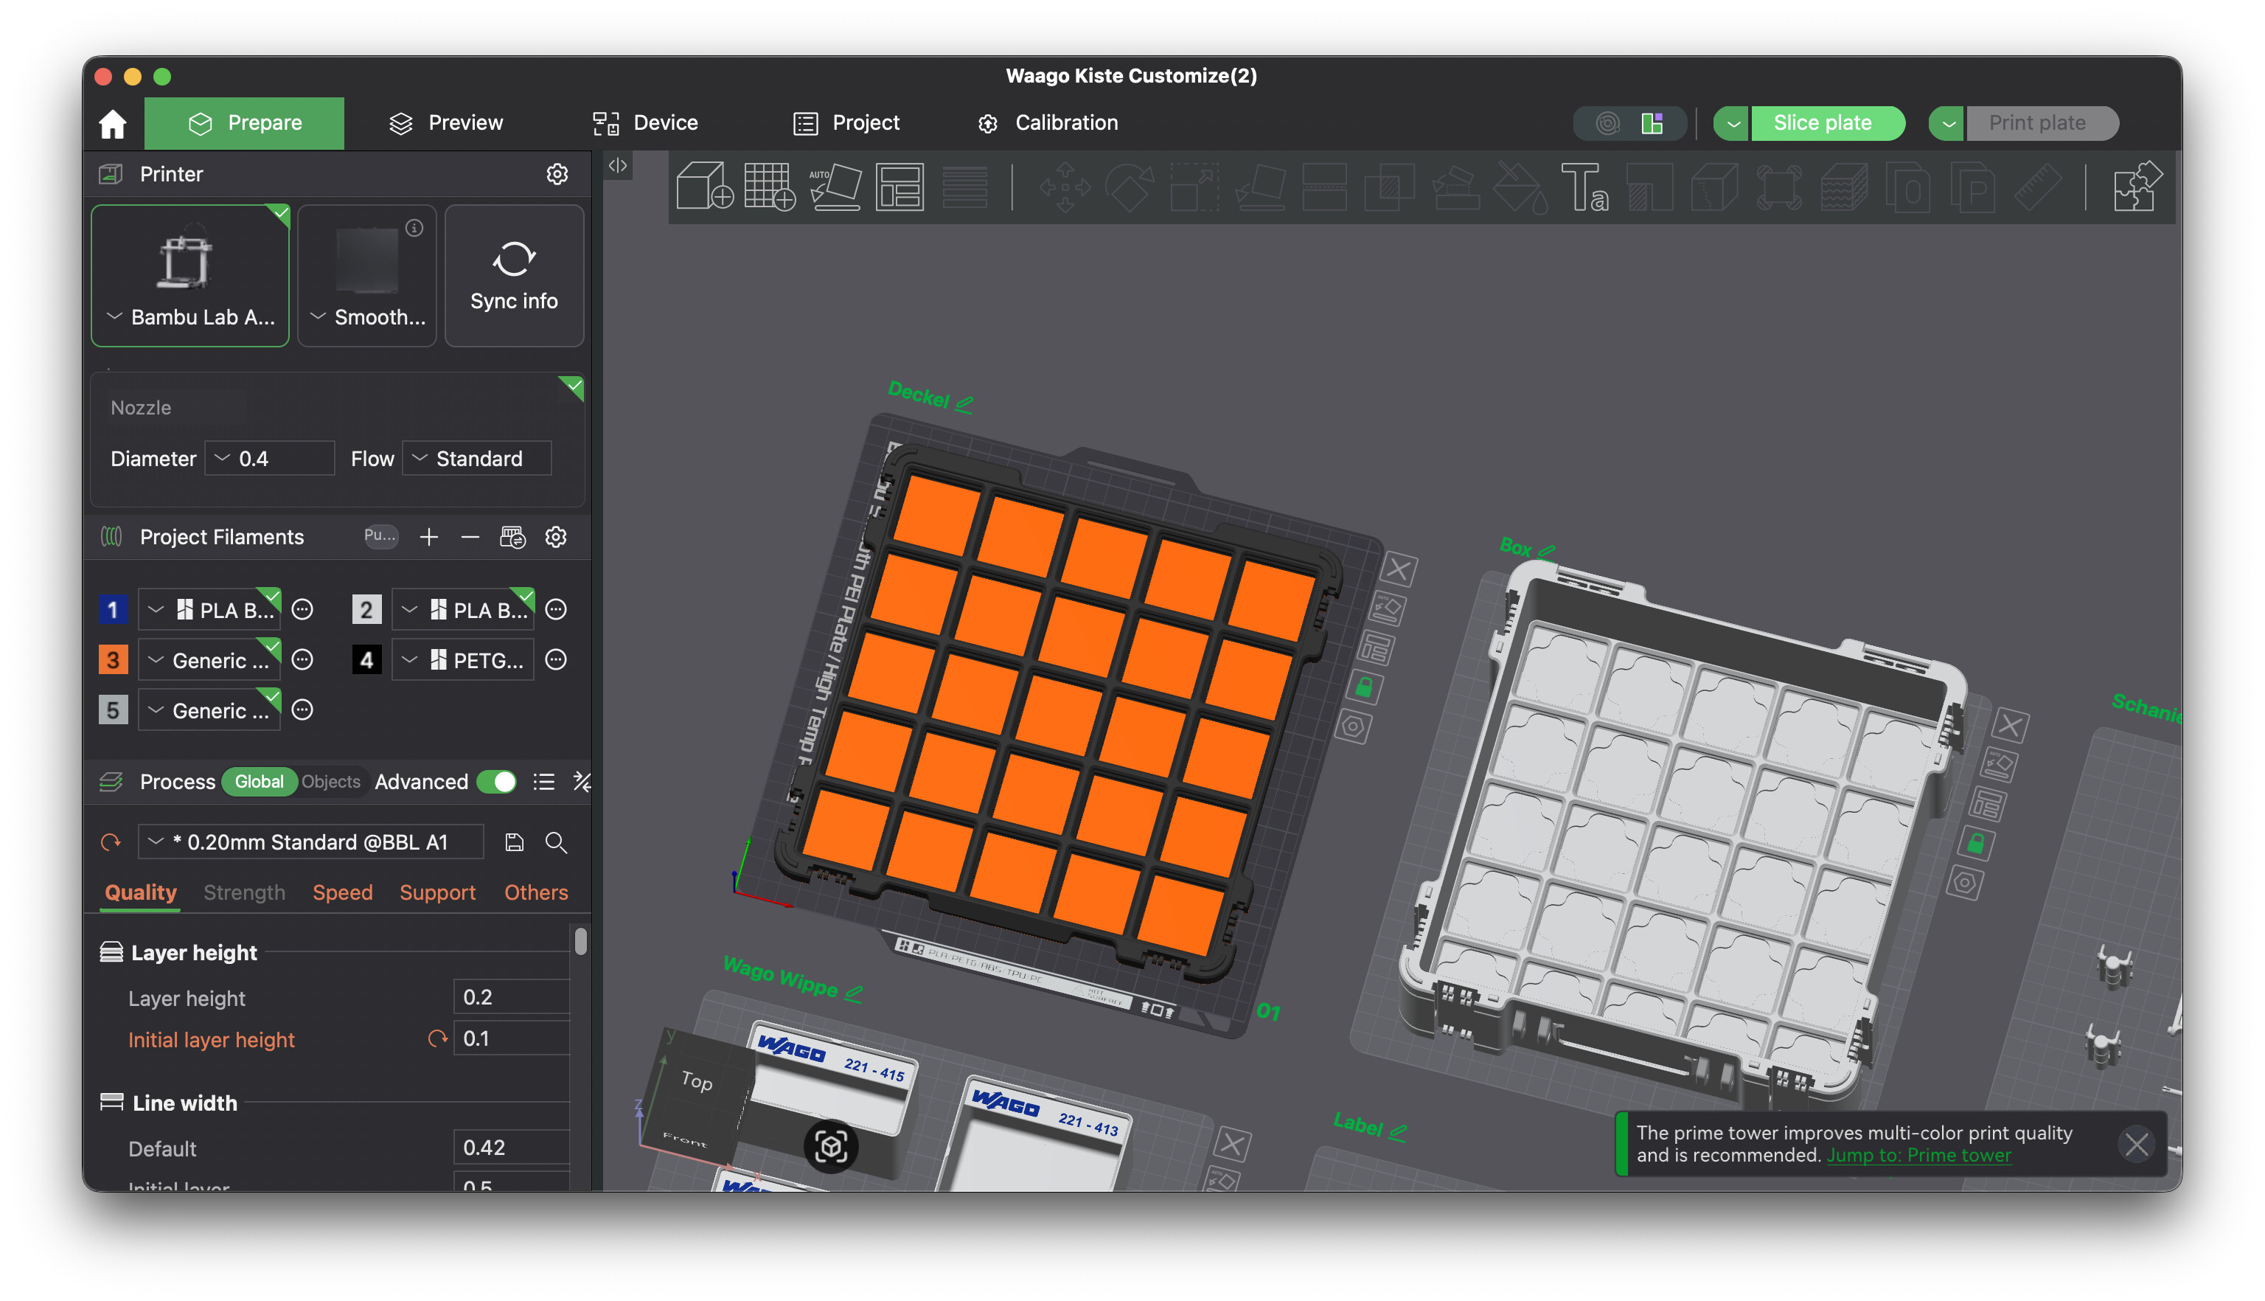Select the Rotate tool in the toolbar

(x=1130, y=186)
